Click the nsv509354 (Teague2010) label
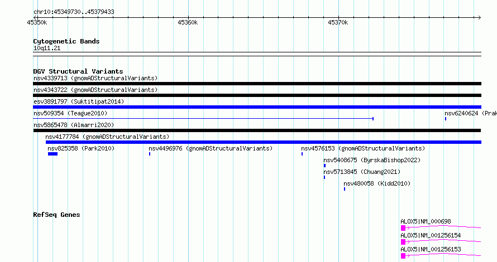The width and height of the screenshot is (497, 262). coord(70,113)
